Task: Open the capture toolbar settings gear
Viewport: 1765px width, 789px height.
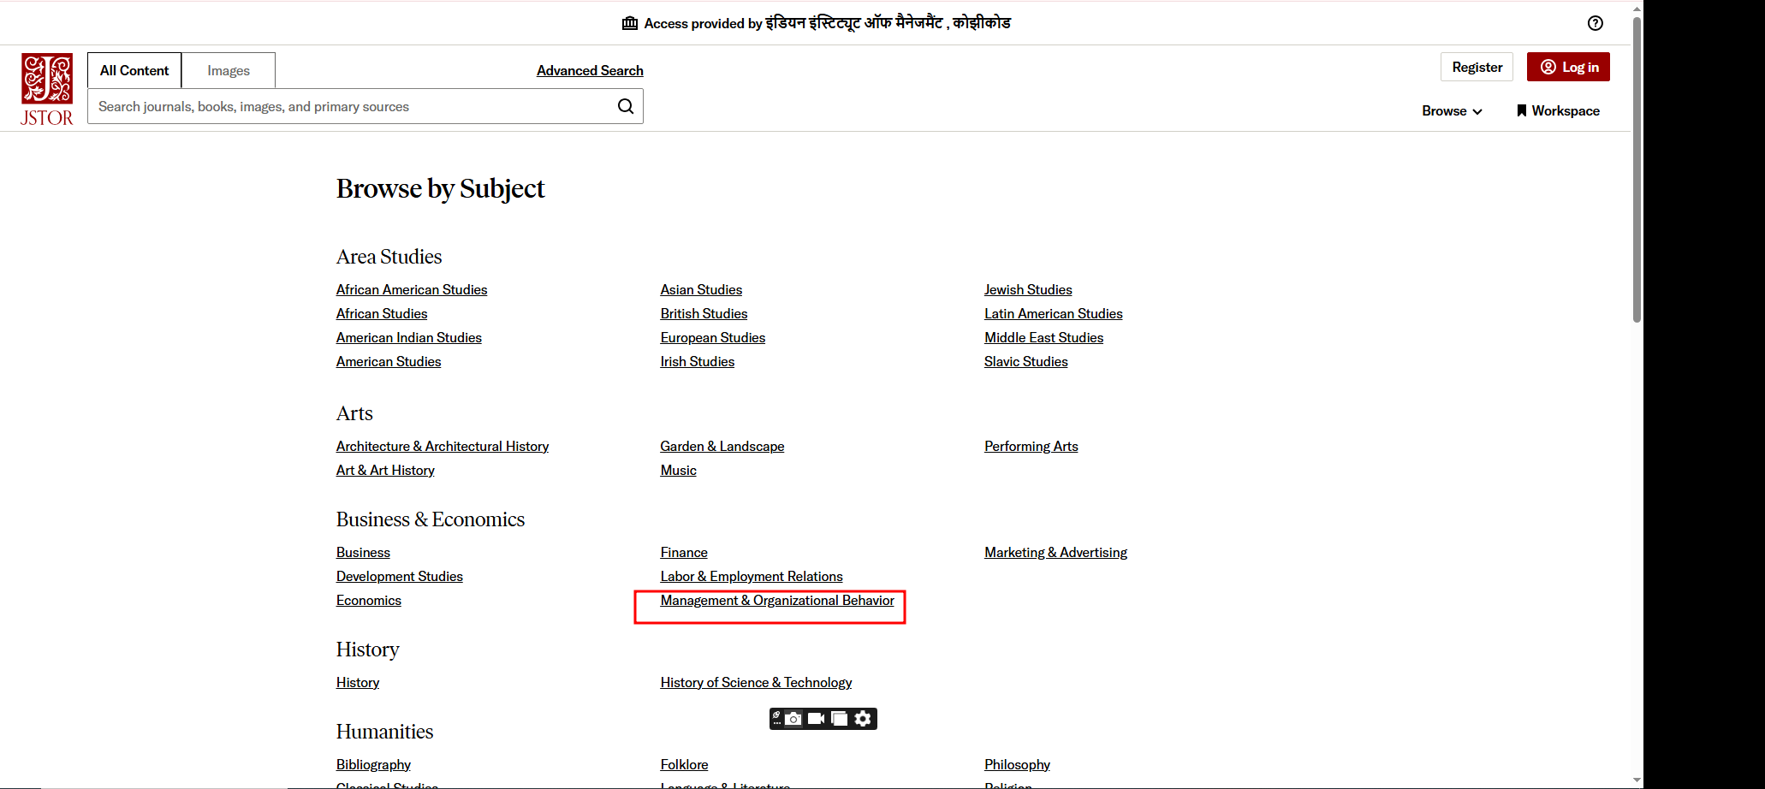Action: [863, 719]
